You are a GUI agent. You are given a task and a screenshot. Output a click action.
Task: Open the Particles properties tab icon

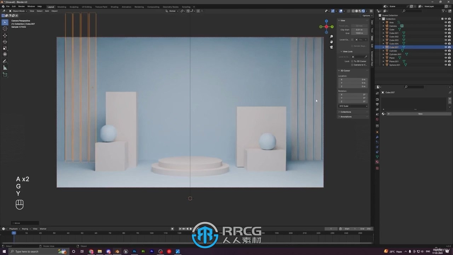(377, 142)
